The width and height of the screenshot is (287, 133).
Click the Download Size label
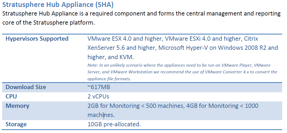[x=26, y=87]
